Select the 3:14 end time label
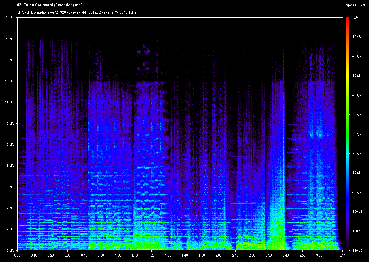The height and width of the screenshot is (262, 369). click(x=342, y=255)
